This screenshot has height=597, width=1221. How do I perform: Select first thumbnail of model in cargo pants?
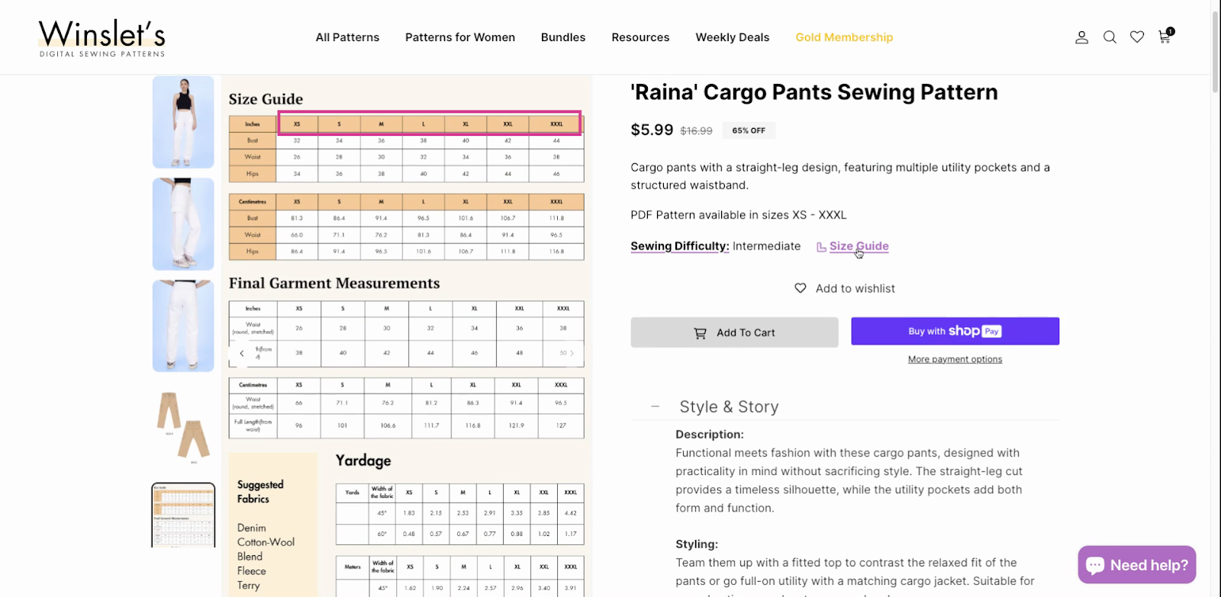tap(183, 122)
